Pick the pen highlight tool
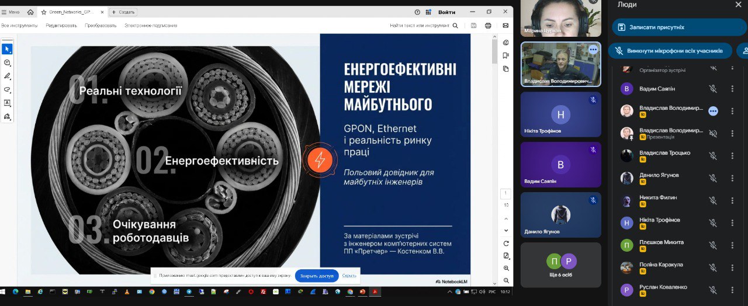Screen dimensions: 748x306 (7, 76)
